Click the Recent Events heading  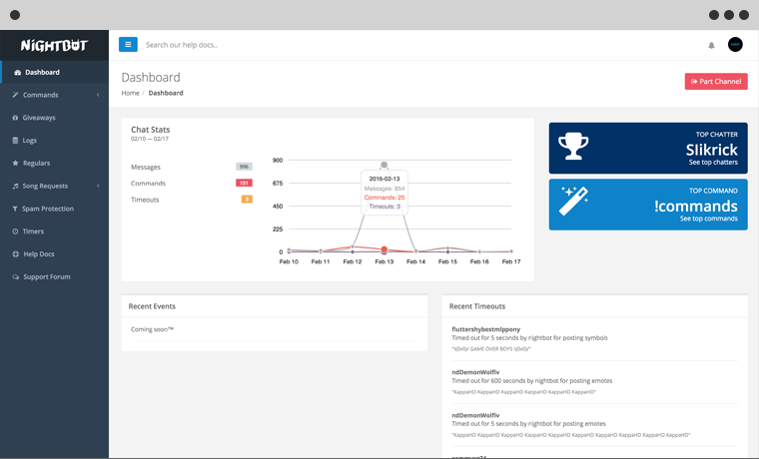(x=152, y=306)
